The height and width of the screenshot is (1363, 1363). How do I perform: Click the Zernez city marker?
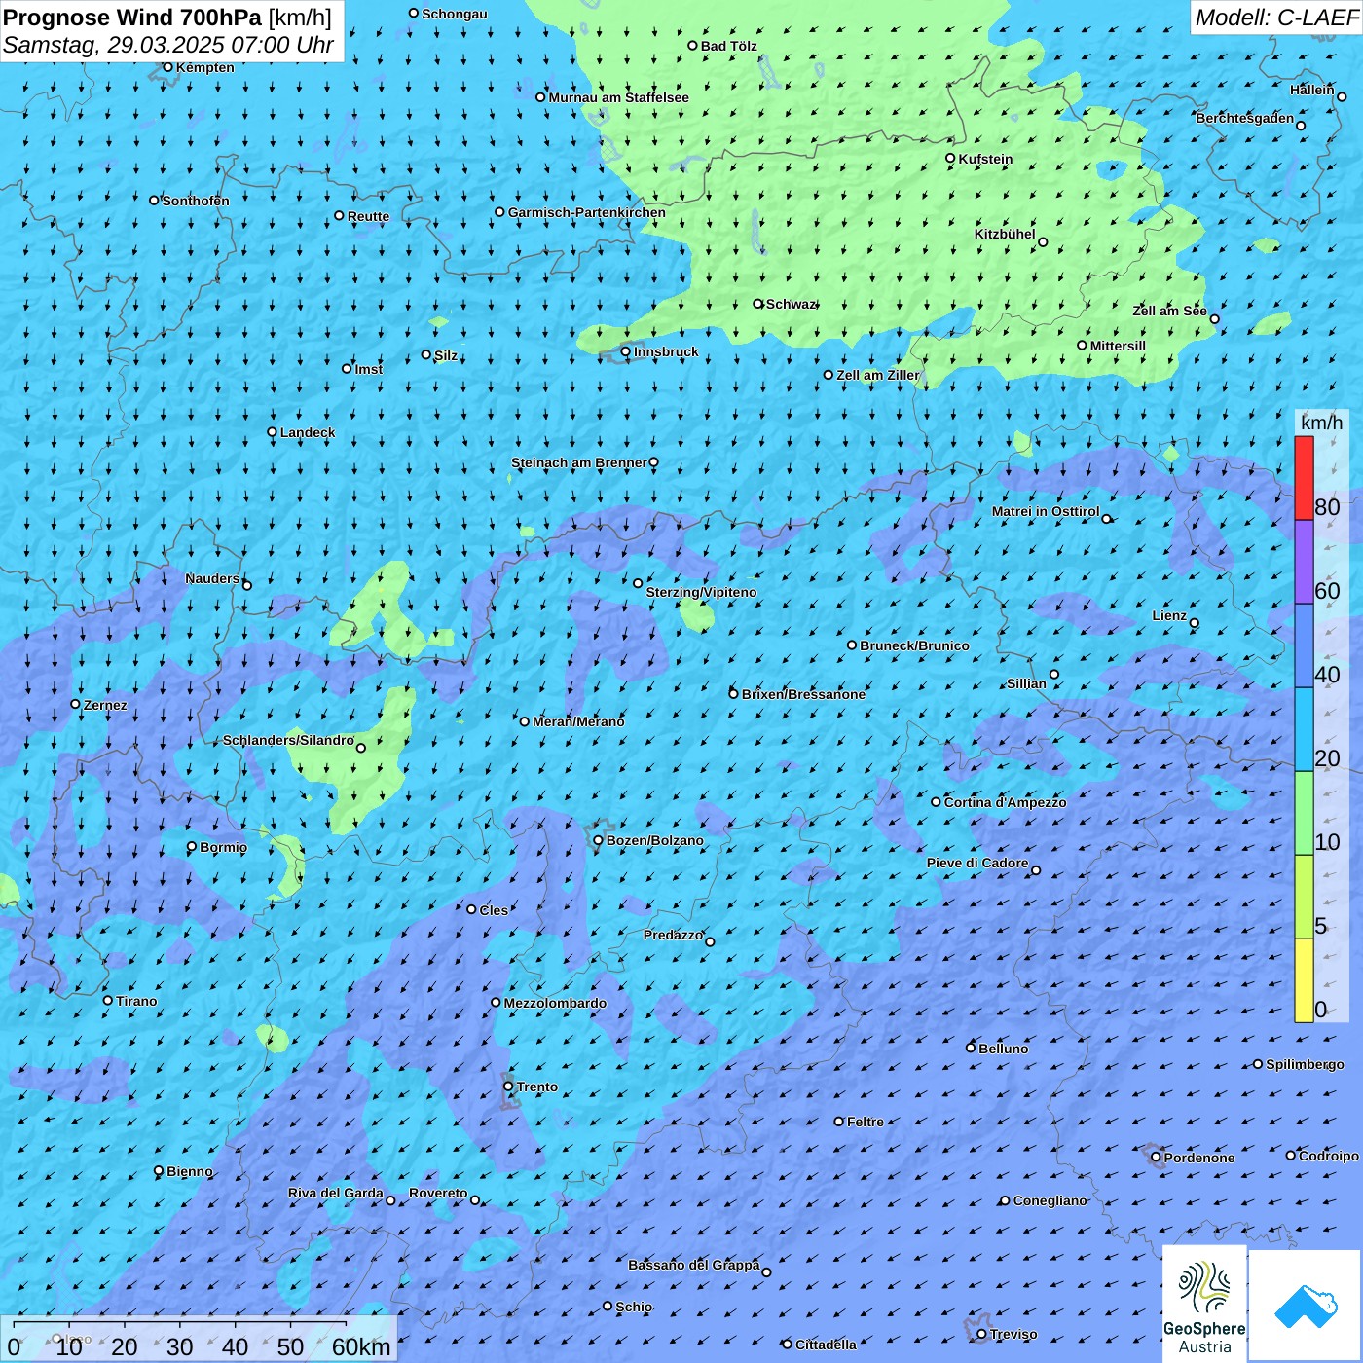click(76, 704)
